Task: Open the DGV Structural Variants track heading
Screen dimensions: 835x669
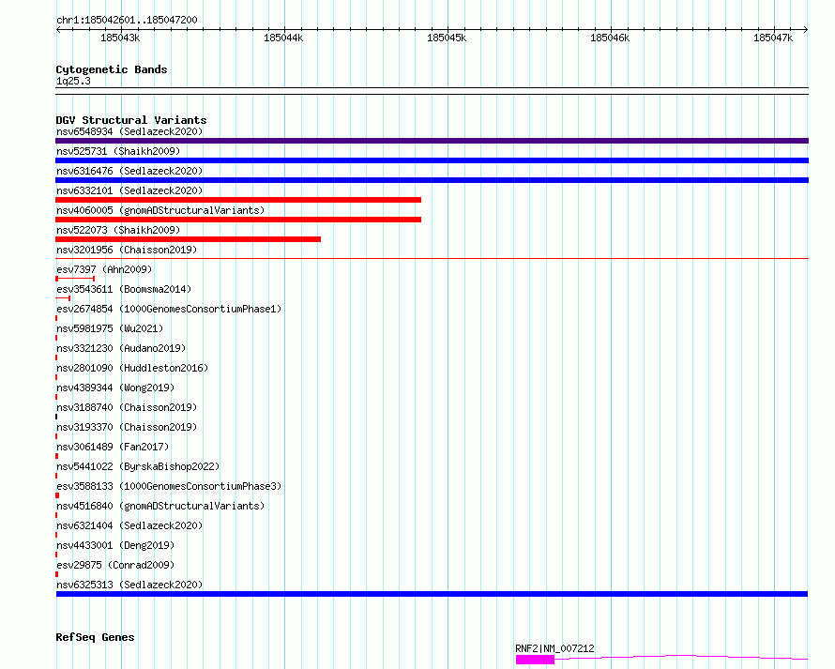Action: click(x=131, y=120)
